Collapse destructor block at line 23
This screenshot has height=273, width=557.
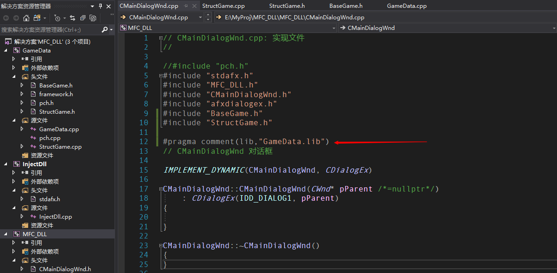point(160,245)
